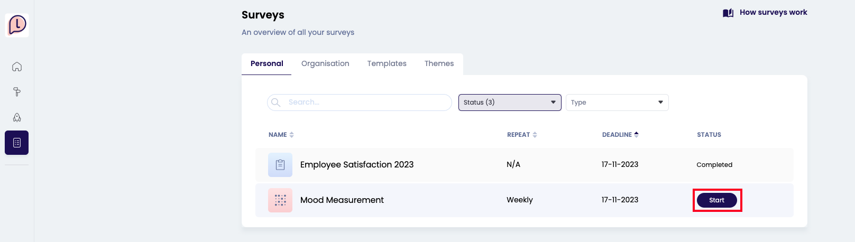
Task: Open the How surveys work link
Action: click(773, 13)
